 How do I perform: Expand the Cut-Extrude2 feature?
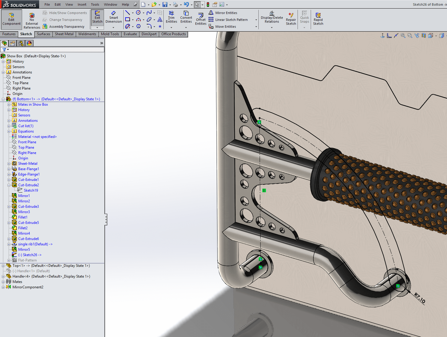9,185
